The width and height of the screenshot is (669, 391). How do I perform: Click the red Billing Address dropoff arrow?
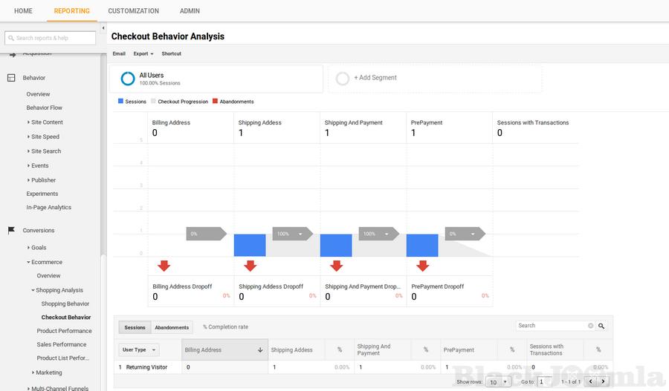(x=164, y=266)
